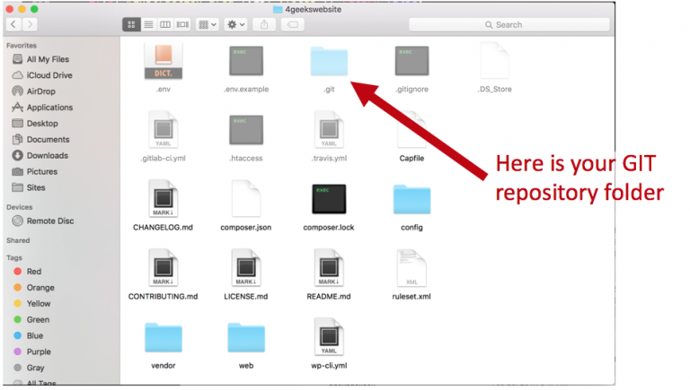Switch to cover flow view mode
Image resolution: width=690 pixels, height=390 pixels.
tap(182, 24)
